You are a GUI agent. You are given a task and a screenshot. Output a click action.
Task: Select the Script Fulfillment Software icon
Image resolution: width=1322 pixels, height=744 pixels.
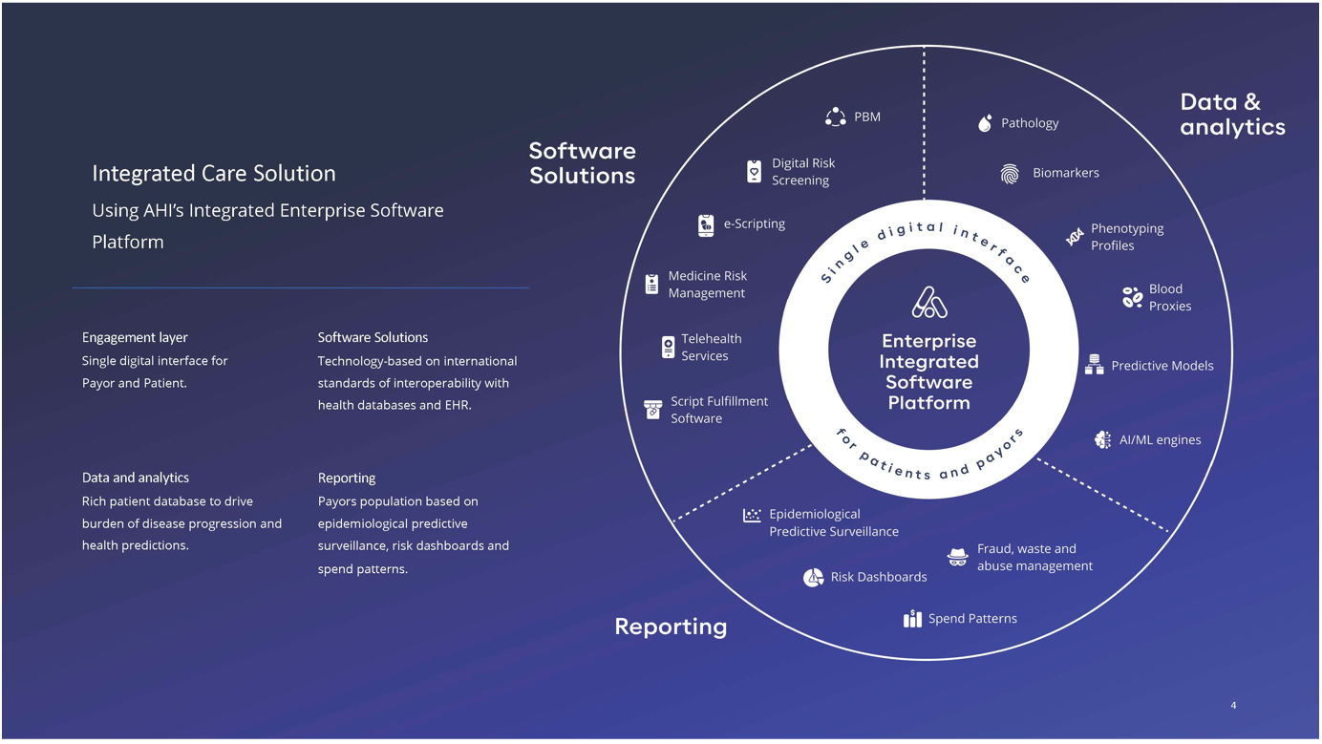(652, 410)
